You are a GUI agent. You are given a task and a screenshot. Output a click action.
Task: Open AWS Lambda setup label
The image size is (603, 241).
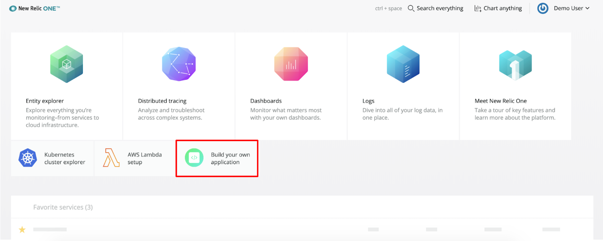tap(145, 158)
